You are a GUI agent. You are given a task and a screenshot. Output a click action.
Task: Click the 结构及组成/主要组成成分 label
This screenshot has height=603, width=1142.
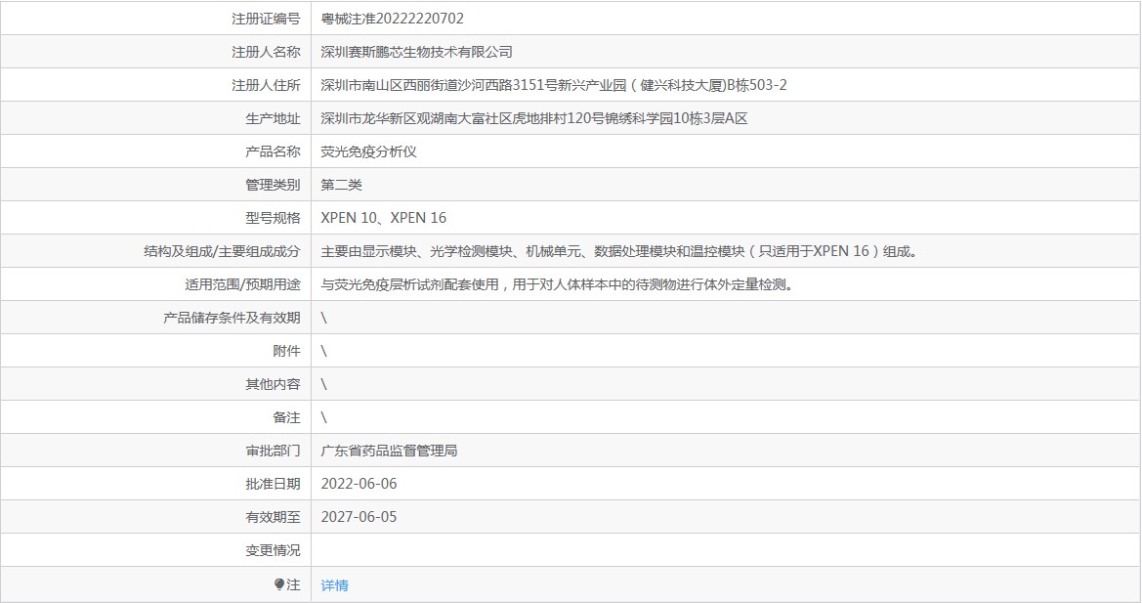click(x=222, y=251)
